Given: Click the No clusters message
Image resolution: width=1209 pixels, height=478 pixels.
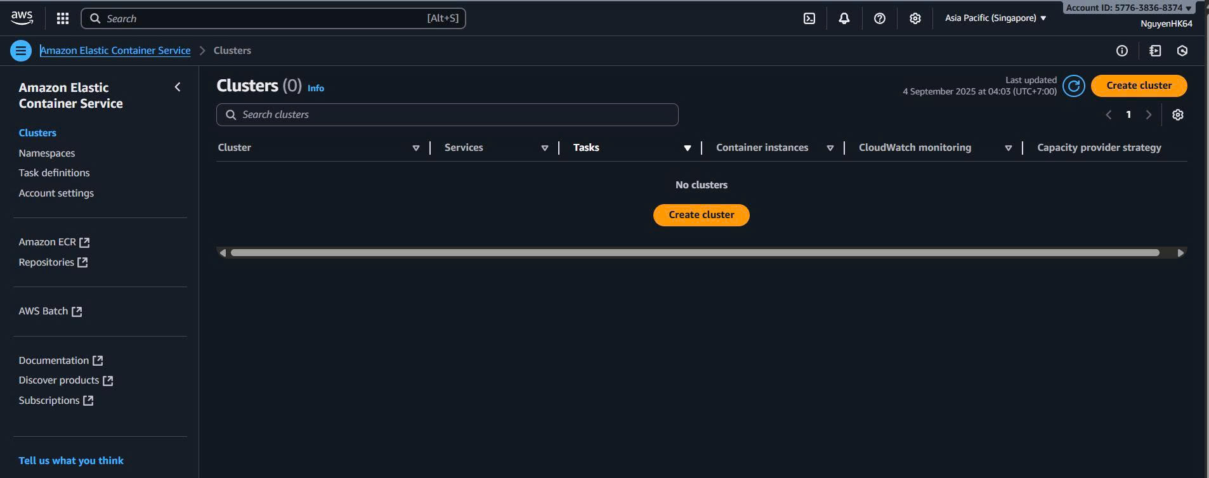Looking at the screenshot, I should coord(702,185).
